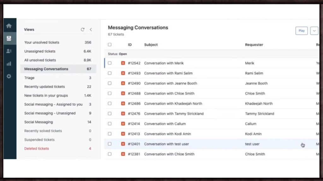Click open status icon for ticket #12486
323x181 pixels.
[x=123, y=103]
